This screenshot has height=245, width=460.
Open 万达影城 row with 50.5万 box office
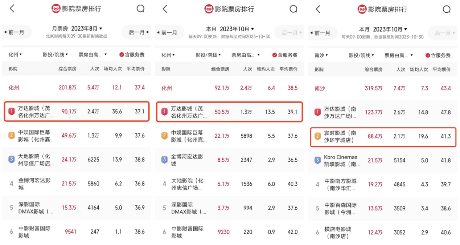230,112
